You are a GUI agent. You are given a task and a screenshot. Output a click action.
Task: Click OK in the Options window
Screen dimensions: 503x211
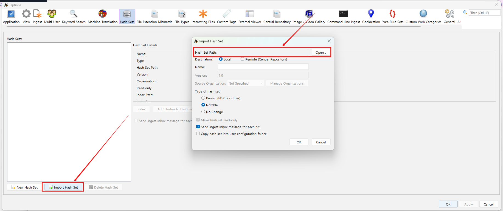(448, 204)
